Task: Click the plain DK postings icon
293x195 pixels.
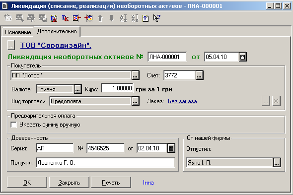Action: pyautogui.click(x=66, y=18)
